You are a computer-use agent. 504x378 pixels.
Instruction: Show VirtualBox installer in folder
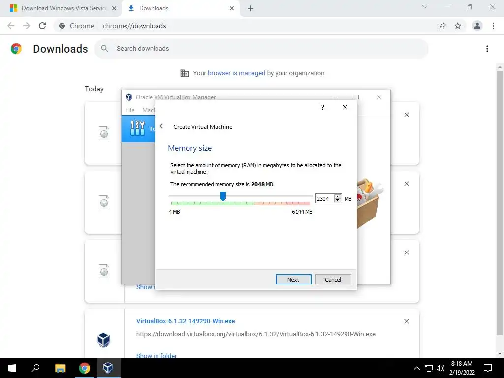tap(157, 356)
